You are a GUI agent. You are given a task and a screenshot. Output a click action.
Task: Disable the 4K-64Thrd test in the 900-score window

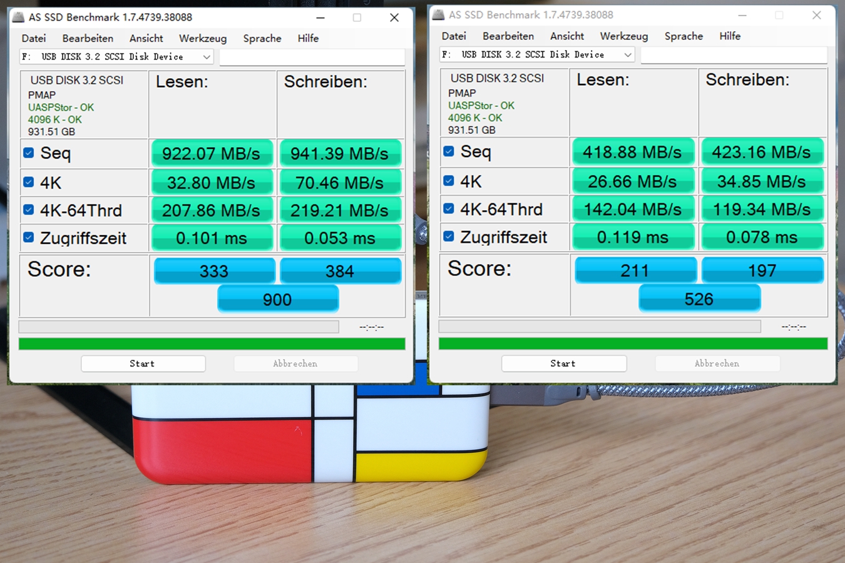point(29,210)
